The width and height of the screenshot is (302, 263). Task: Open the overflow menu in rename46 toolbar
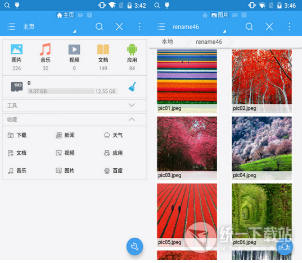289,27
